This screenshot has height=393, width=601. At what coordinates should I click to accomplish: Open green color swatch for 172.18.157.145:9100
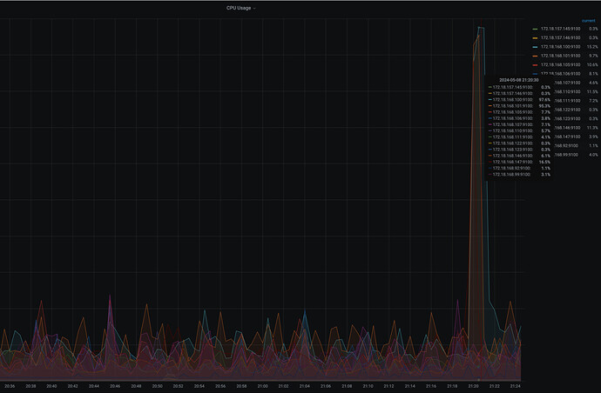pos(535,29)
